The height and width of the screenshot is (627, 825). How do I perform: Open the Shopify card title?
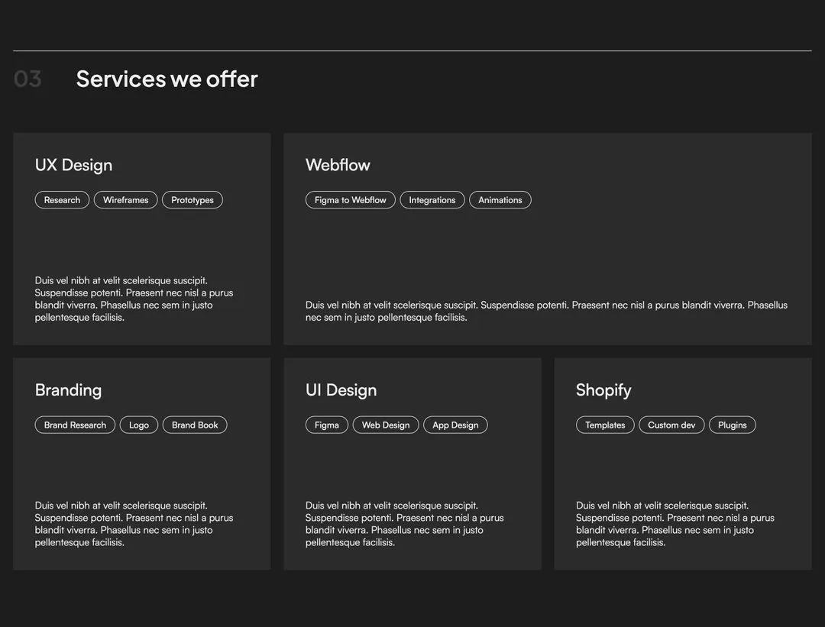coord(603,390)
